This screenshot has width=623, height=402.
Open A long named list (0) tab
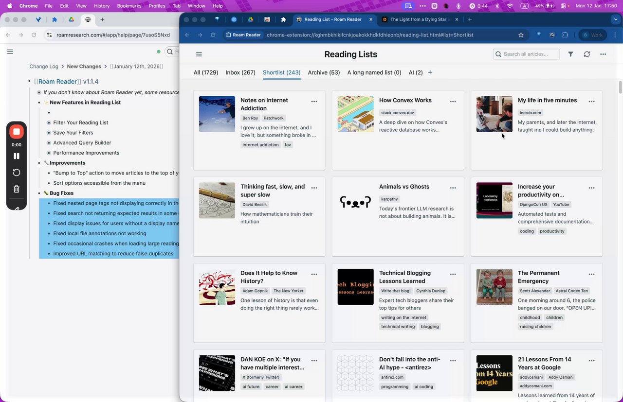click(374, 72)
